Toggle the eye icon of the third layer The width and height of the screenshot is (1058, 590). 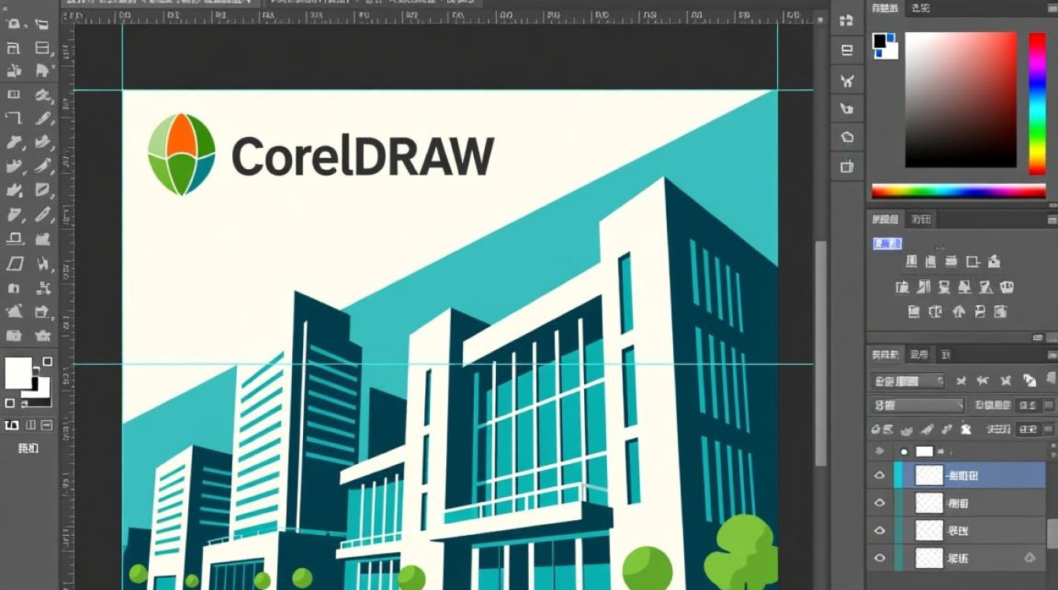[x=880, y=530]
